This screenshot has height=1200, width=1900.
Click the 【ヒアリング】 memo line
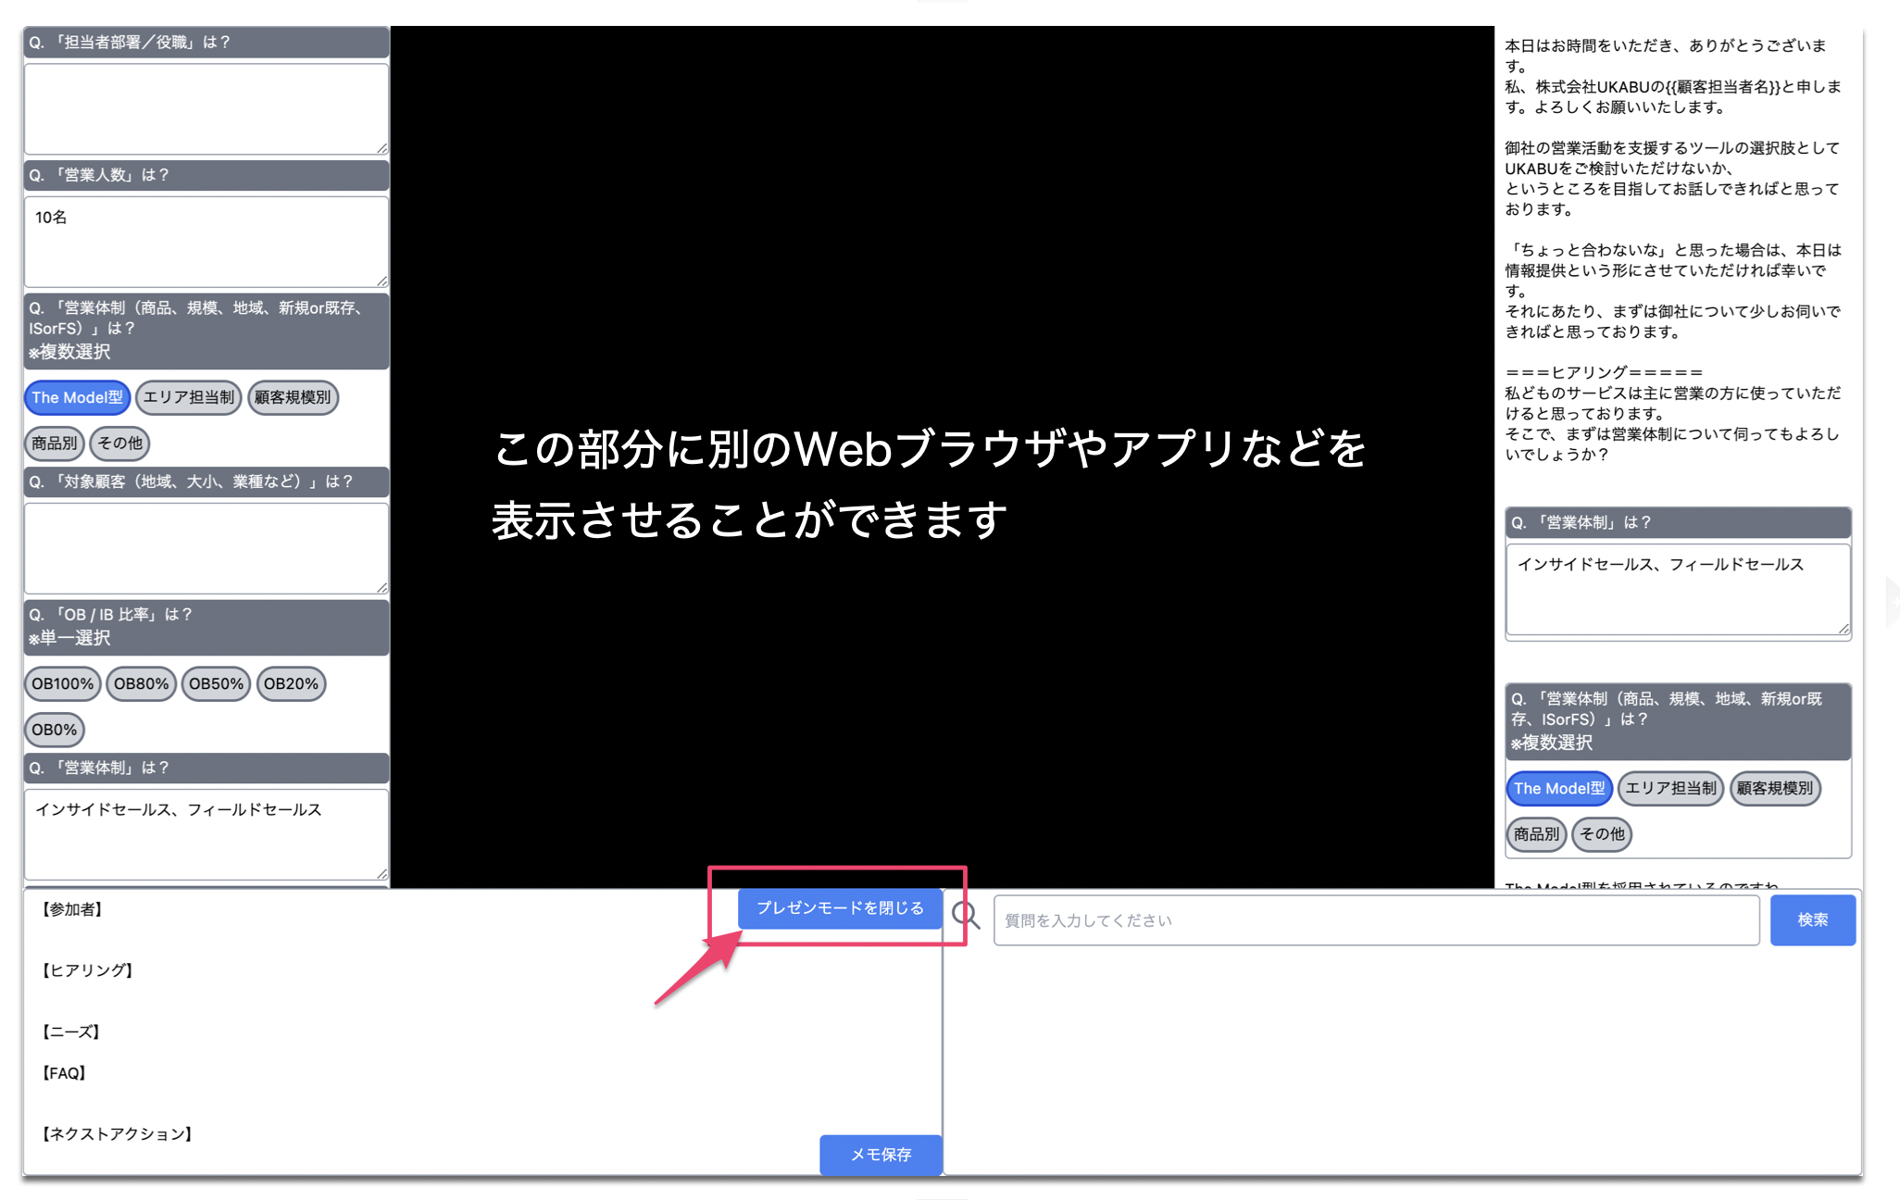point(88,970)
